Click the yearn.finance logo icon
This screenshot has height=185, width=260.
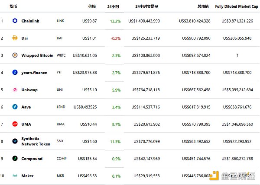pyautogui.click(x=15, y=73)
